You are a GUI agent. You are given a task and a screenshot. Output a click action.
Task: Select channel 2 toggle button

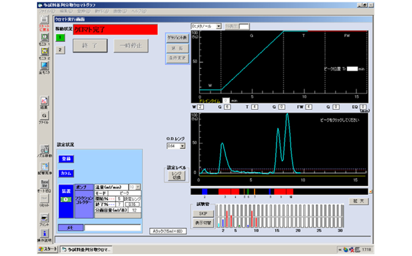[x=60, y=49]
